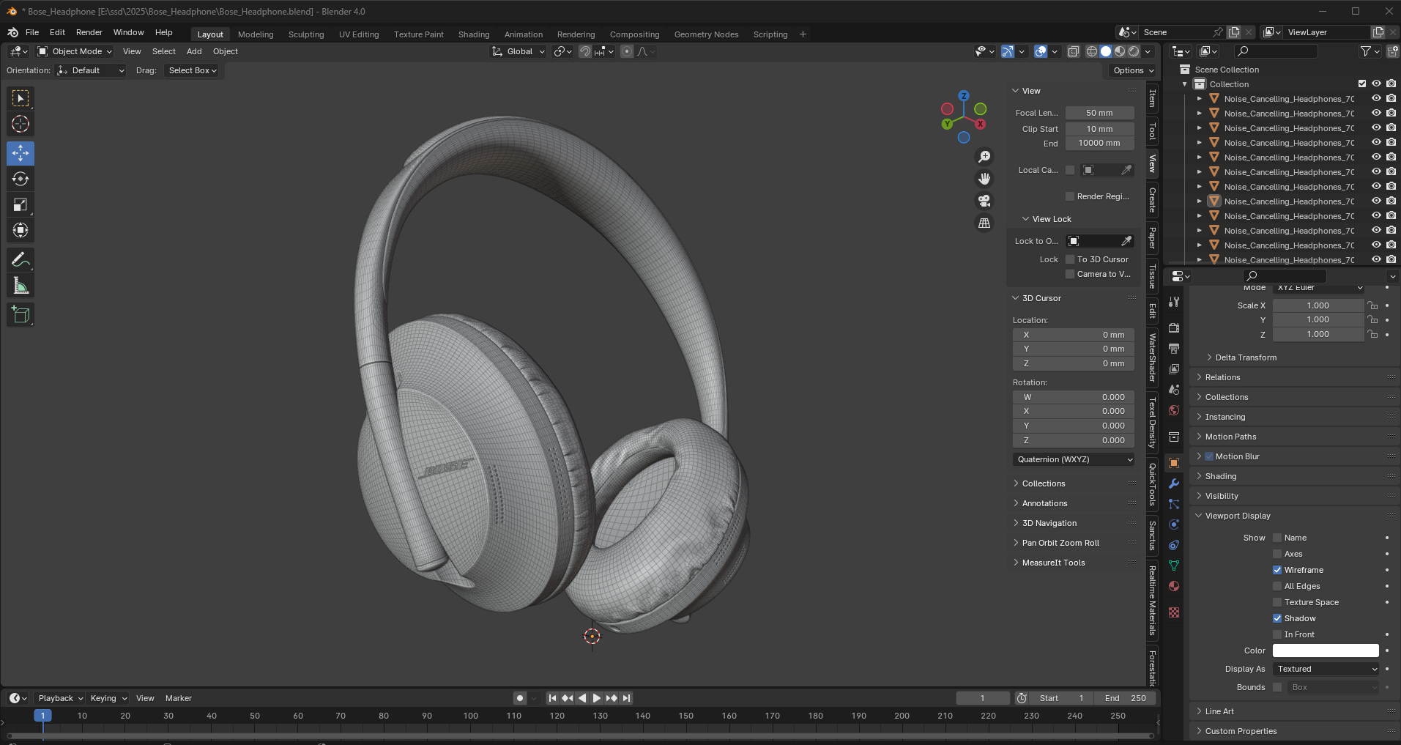Open the Render menu
This screenshot has width=1401, height=745.
coord(89,32)
